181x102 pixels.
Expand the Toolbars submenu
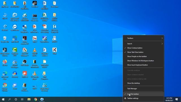(x=143, y=38)
